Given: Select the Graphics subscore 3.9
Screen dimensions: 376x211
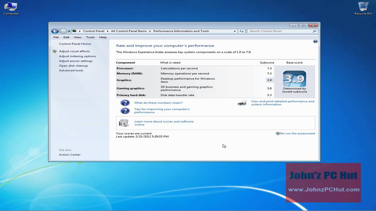Looking at the screenshot, I should click(269, 80).
